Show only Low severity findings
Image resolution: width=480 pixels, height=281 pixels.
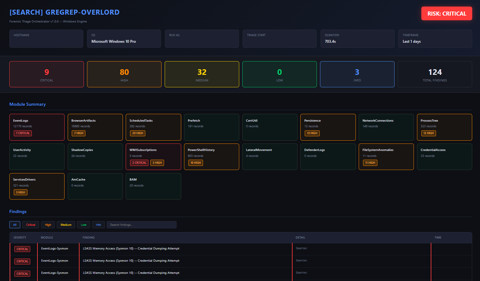coord(84,225)
